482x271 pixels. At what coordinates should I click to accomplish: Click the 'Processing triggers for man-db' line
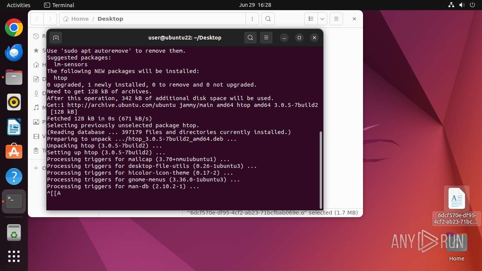coord(123,186)
